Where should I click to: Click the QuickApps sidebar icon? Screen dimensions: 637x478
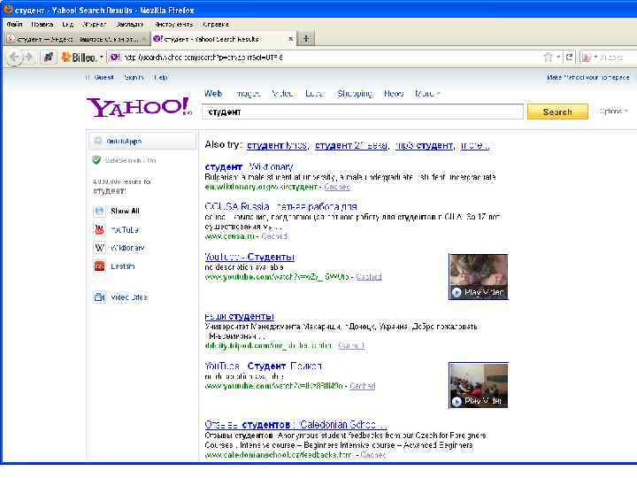click(x=97, y=141)
